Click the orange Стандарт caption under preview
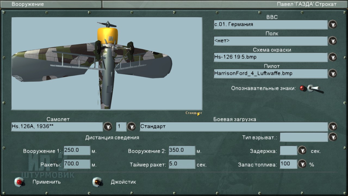This screenshot has width=348, height=196. click(x=194, y=113)
